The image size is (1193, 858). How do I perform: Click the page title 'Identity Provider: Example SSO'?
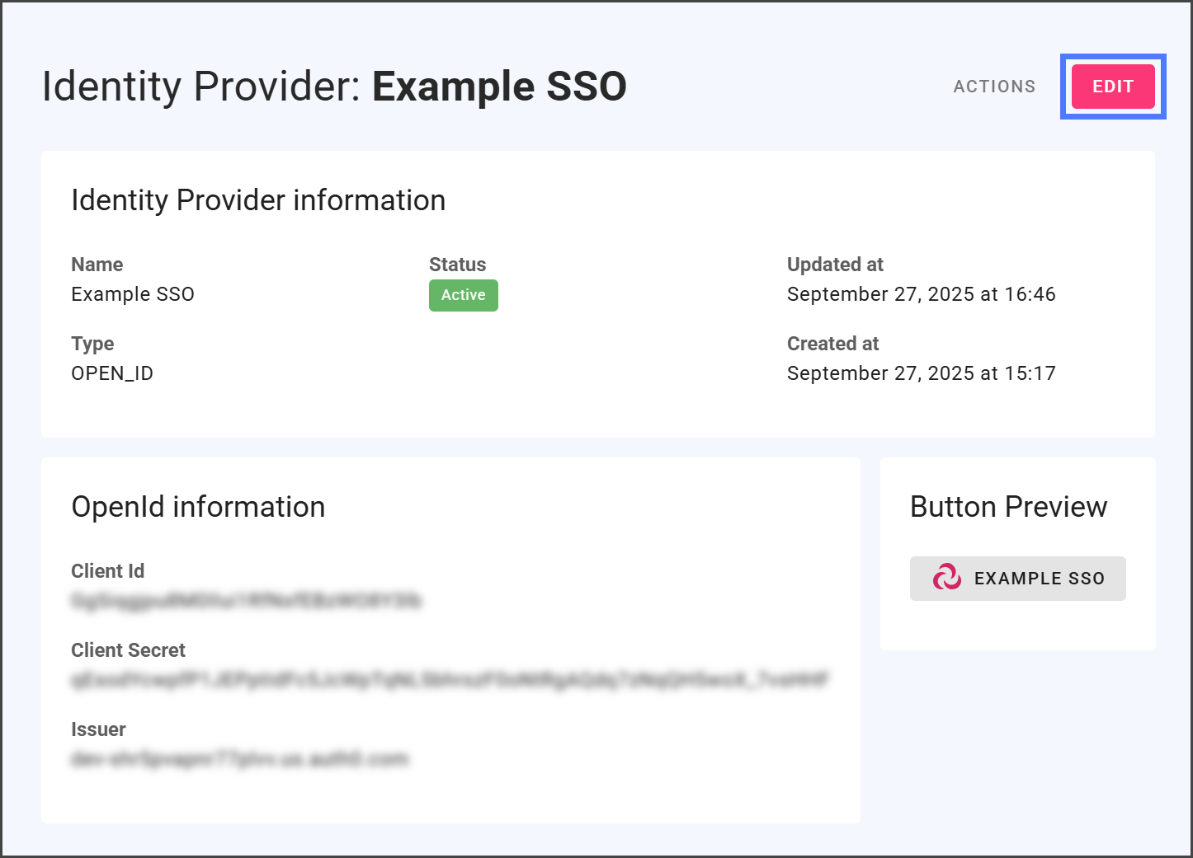pos(334,87)
